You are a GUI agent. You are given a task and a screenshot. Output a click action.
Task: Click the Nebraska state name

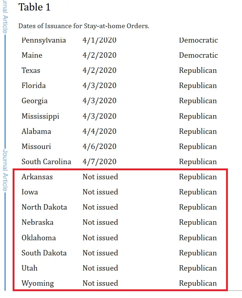(x=37, y=222)
